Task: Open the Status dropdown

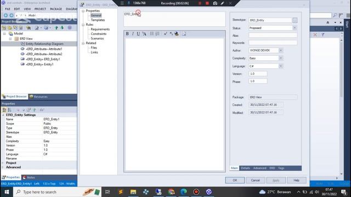Action: coord(295,28)
